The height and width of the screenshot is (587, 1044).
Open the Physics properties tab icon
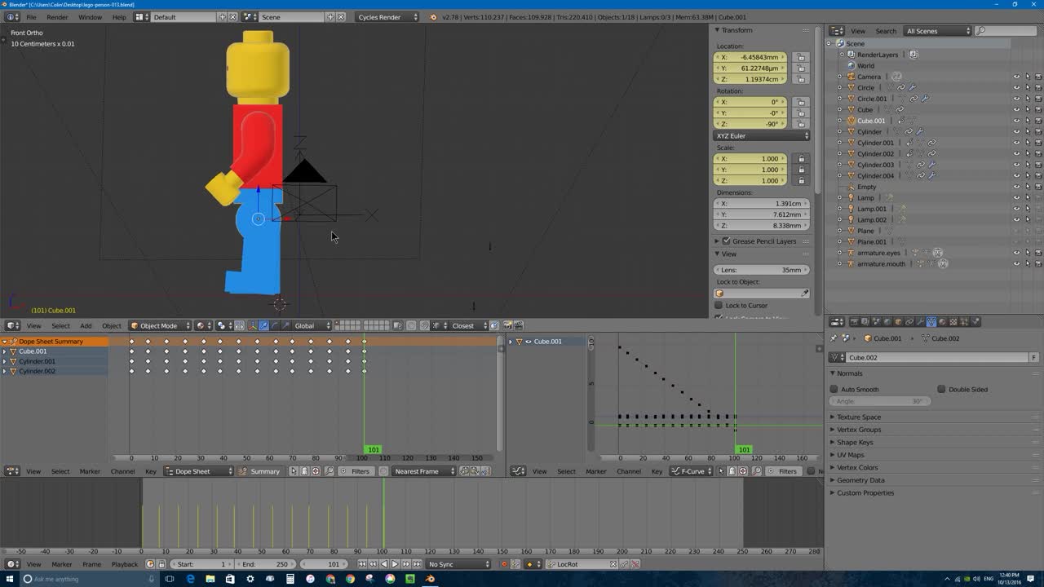coord(975,322)
